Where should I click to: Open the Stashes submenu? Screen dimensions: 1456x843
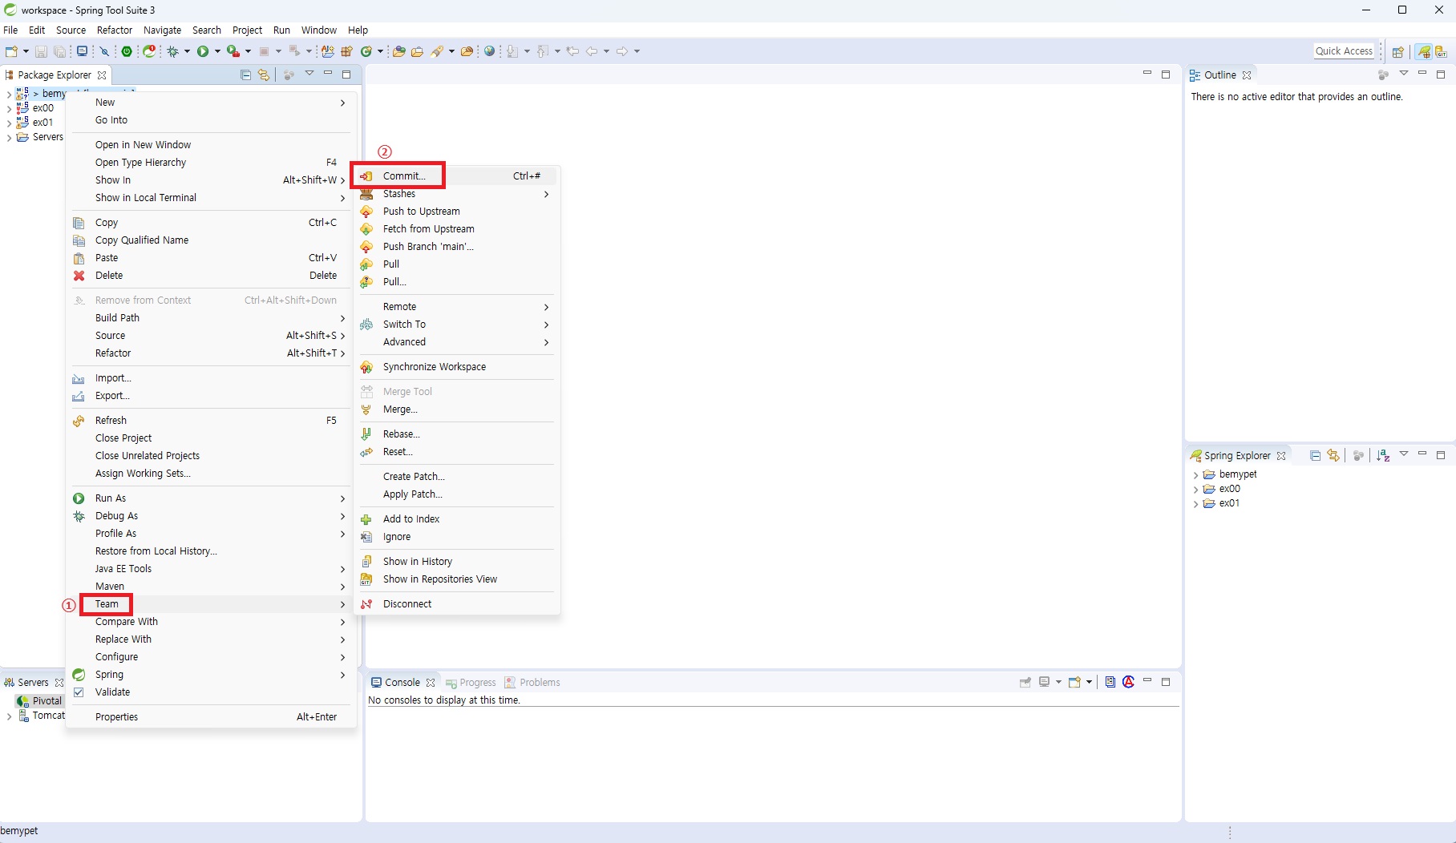tap(457, 194)
